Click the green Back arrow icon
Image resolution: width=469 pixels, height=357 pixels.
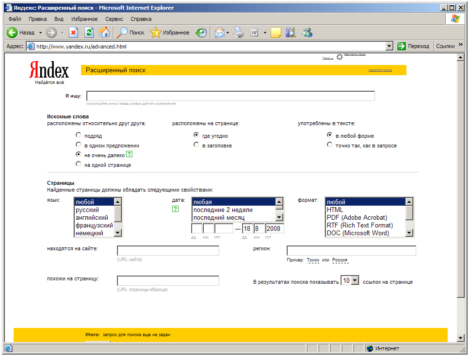pos(12,32)
